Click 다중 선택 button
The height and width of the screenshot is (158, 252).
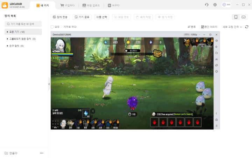(101, 17)
